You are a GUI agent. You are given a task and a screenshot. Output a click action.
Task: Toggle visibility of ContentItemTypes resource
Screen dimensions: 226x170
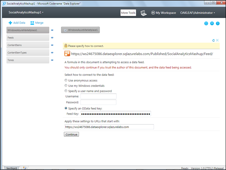52,53
